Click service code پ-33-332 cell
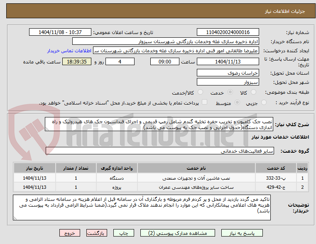 pos(276,178)
